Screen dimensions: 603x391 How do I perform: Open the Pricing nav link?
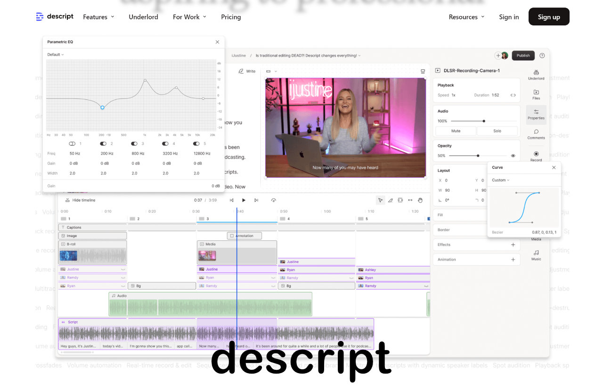coord(231,17)
